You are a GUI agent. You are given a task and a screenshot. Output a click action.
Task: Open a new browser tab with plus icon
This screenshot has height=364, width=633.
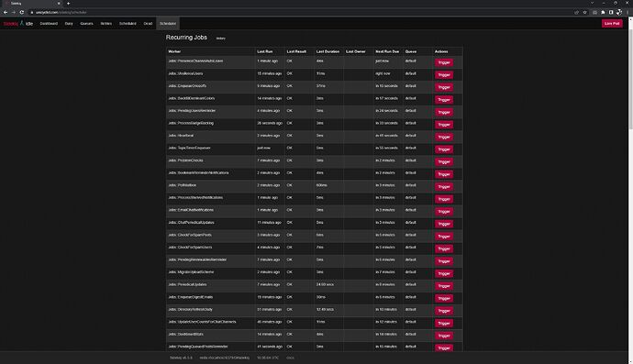coord(68,4)
